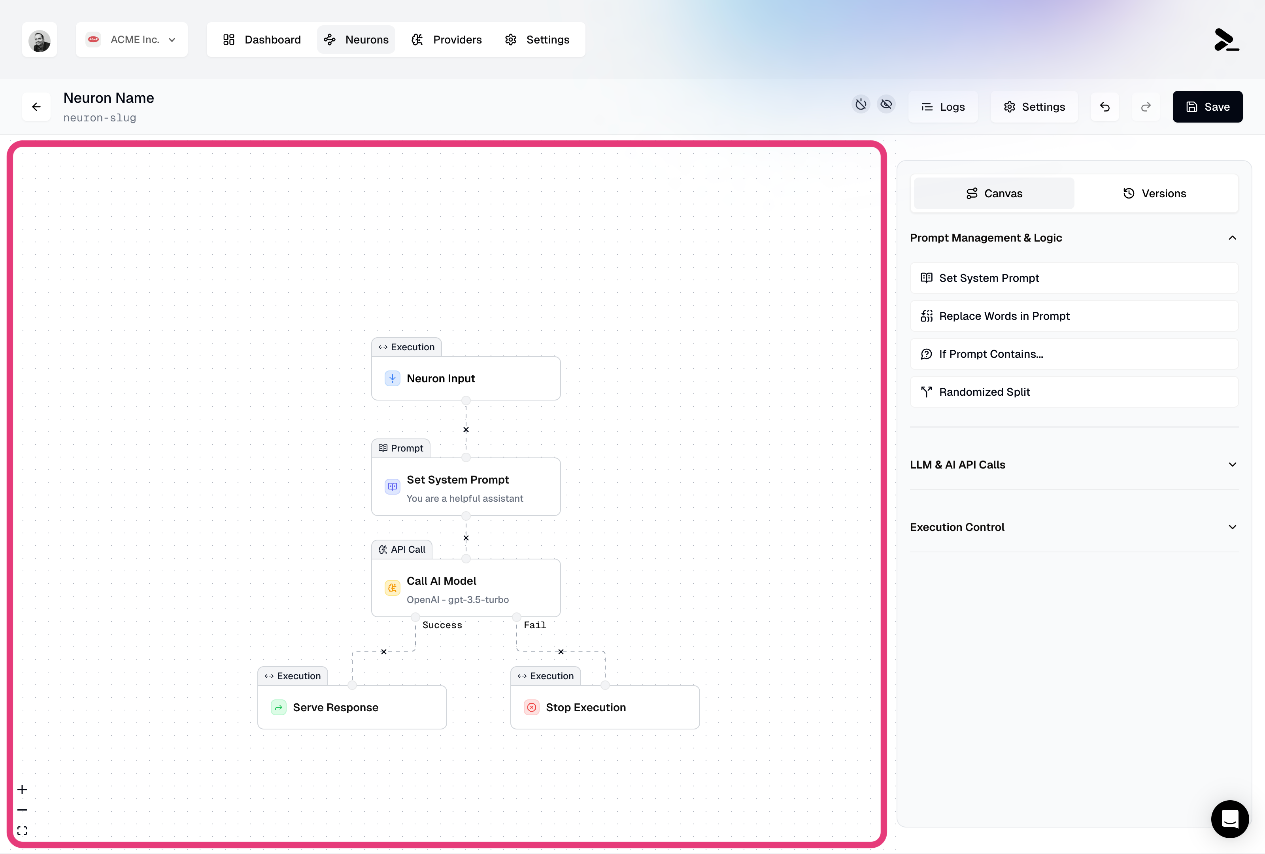This screenshot has height=854, width=1265.
Task: Open the user avatar profile
Action: 39,40
